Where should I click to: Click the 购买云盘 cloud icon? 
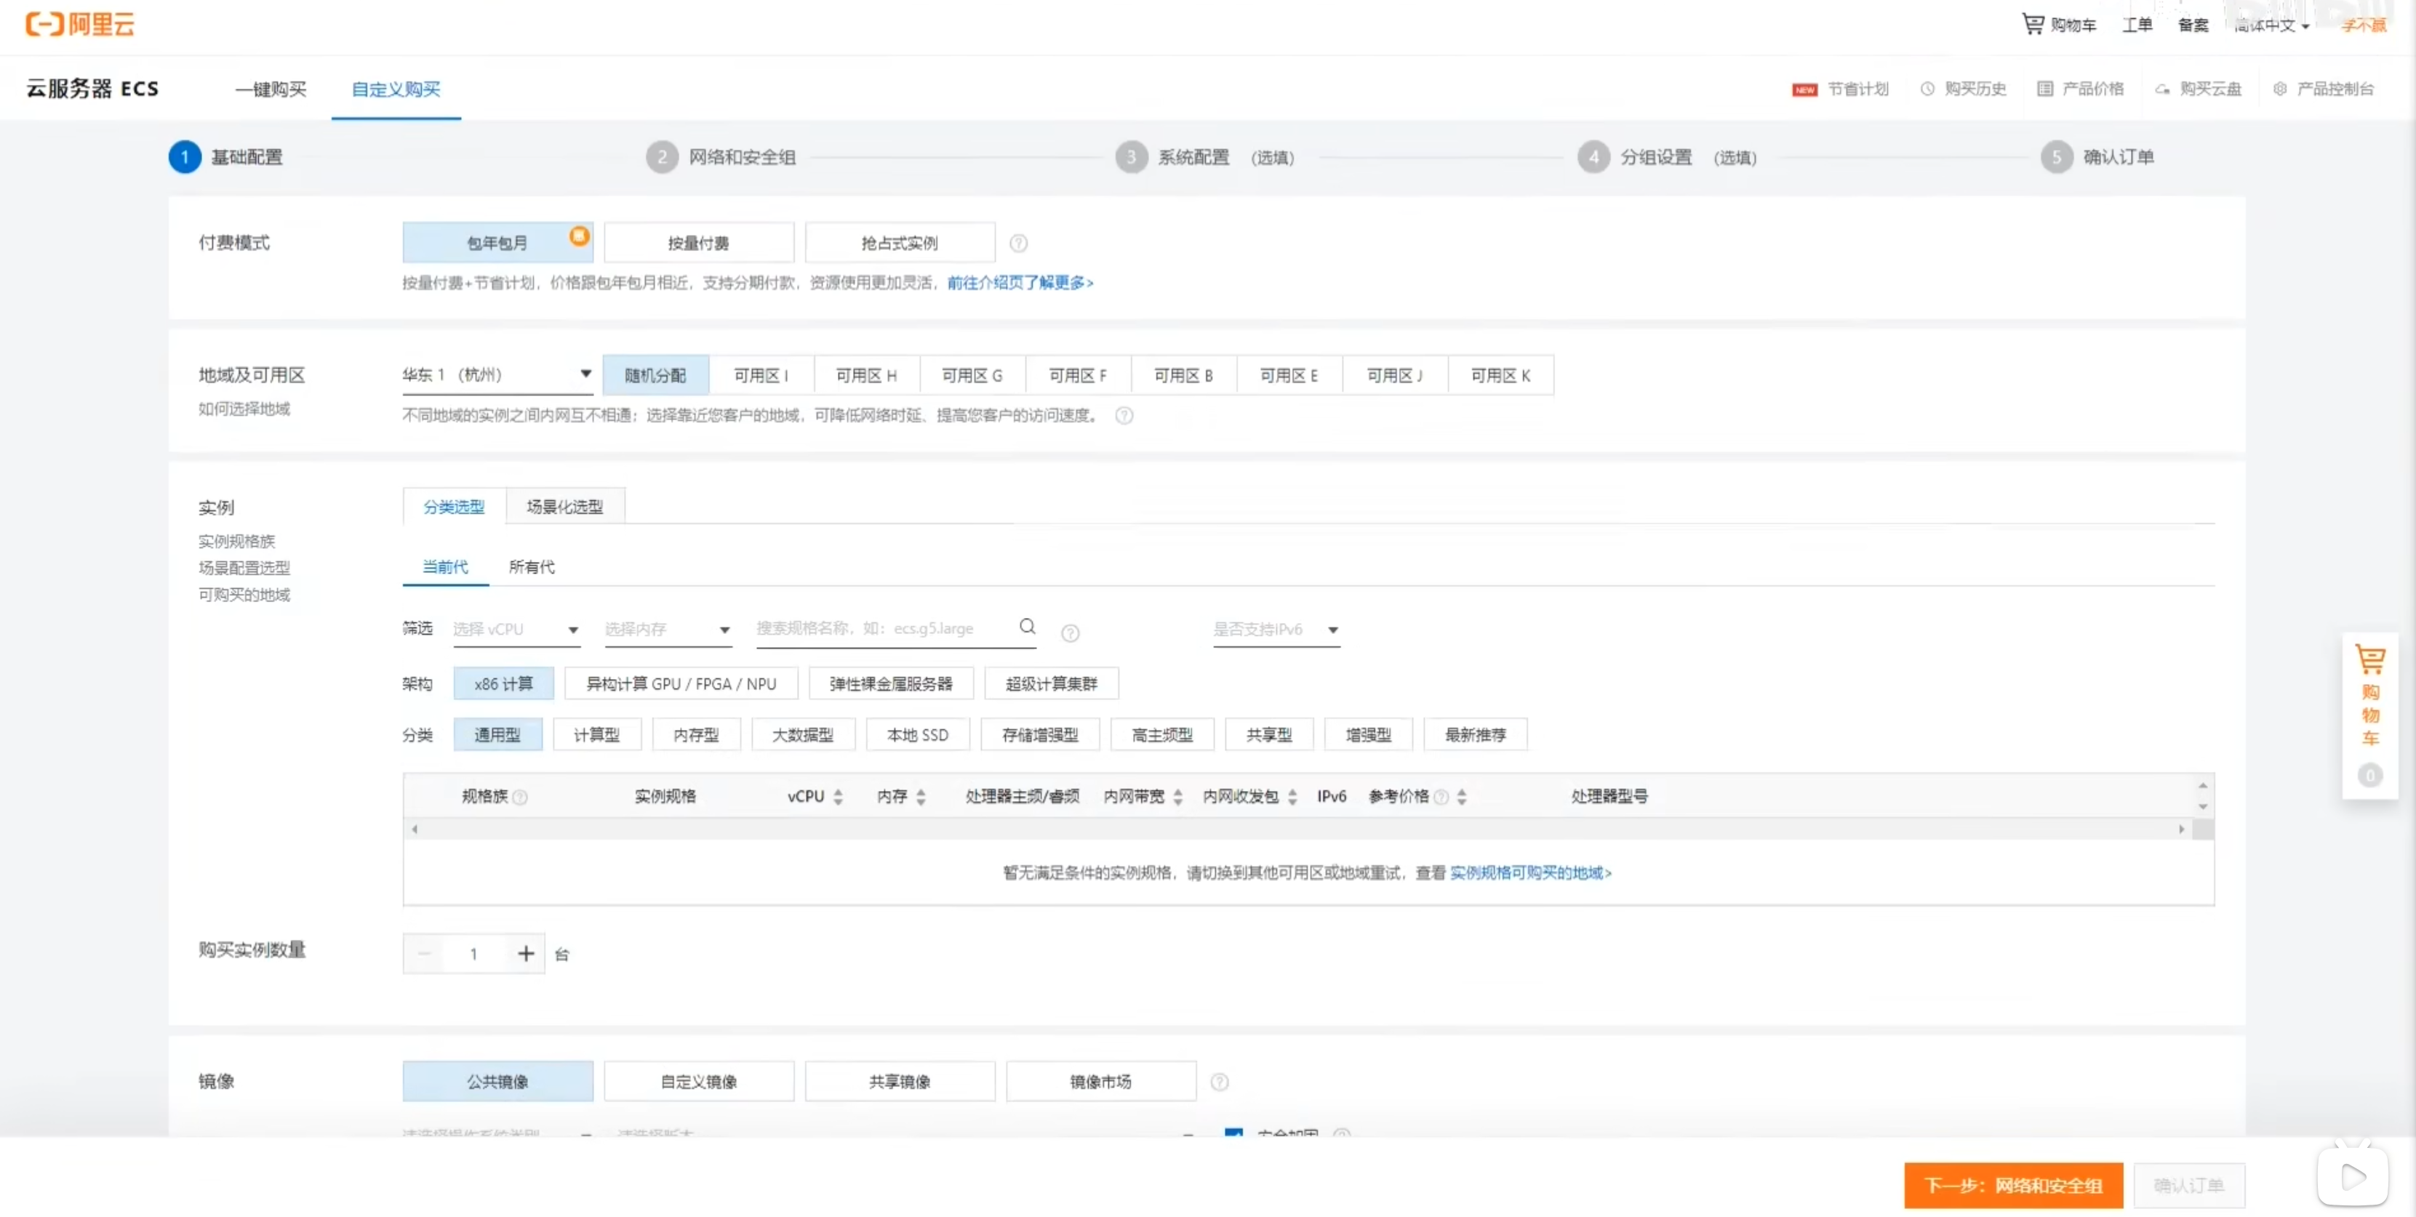pos(2162,89)
